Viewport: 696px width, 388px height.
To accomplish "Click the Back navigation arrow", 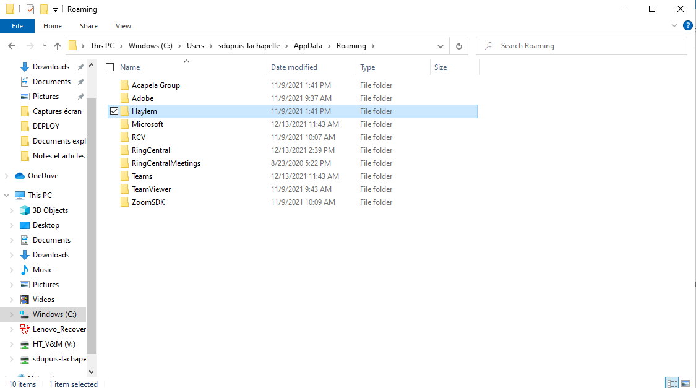I will (x=12, y=46).
